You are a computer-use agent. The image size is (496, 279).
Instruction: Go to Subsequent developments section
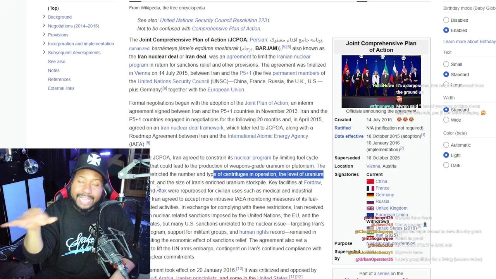tap(74, 53)
